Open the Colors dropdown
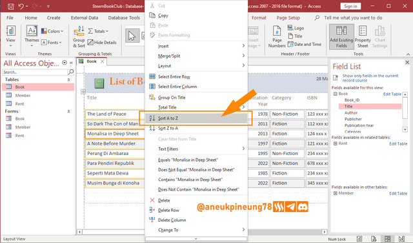This screenshot has width=413, height=243. [52, 31]
